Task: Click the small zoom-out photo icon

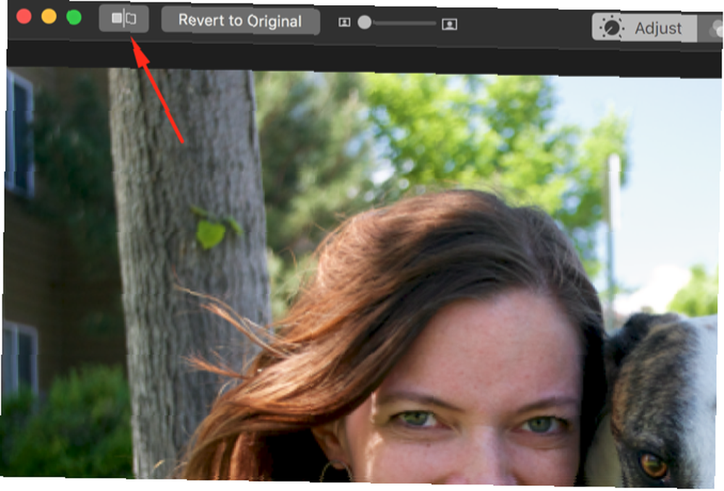Action: [x=345, y=22]
